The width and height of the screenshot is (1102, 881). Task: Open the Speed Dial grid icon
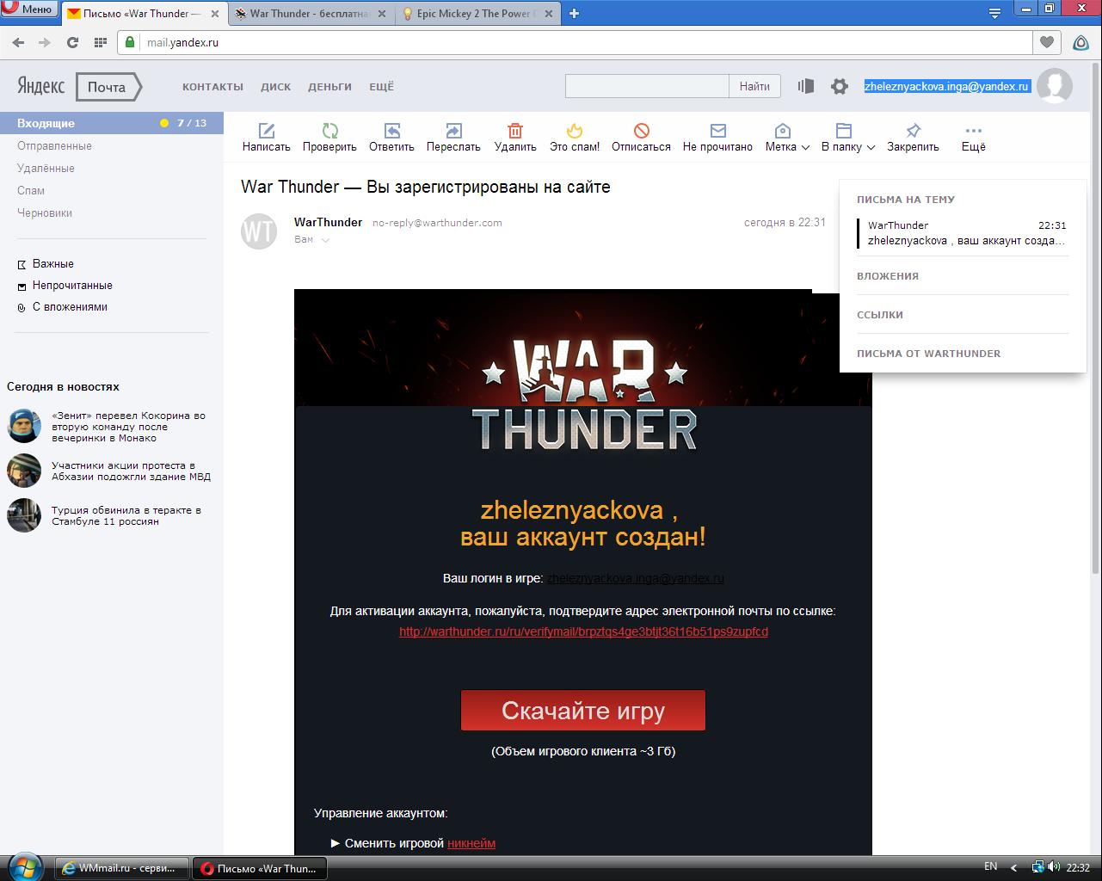coord(100,42)
